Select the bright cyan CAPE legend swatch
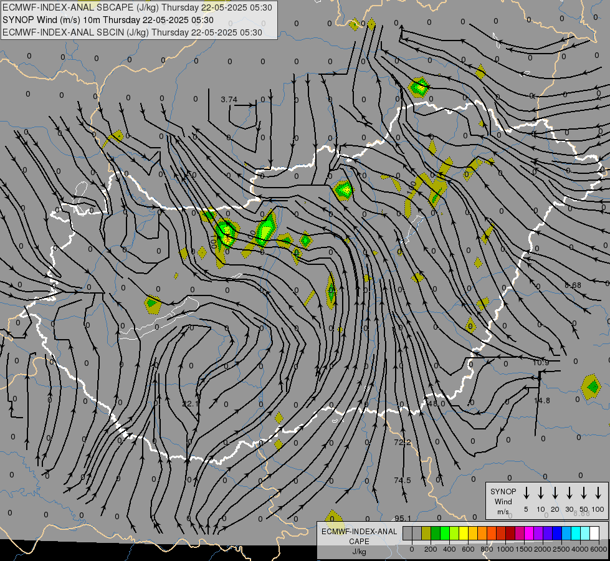The image size is (610, 561). [x=576, y=534]
